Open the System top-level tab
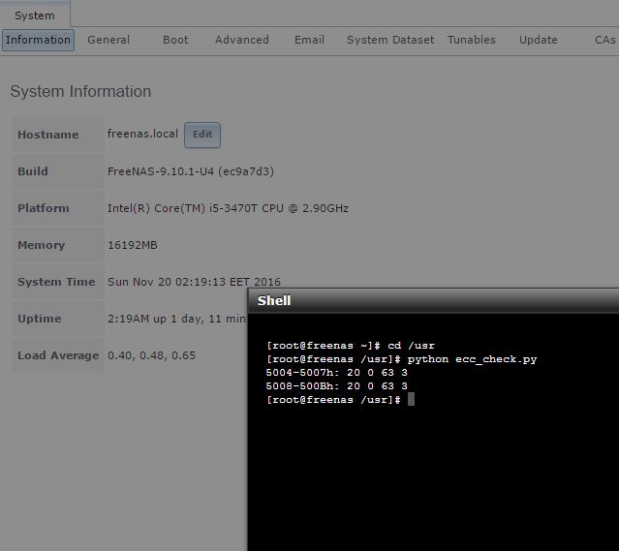Viewport: 619px width, 551px height. (x=35, y=15)
